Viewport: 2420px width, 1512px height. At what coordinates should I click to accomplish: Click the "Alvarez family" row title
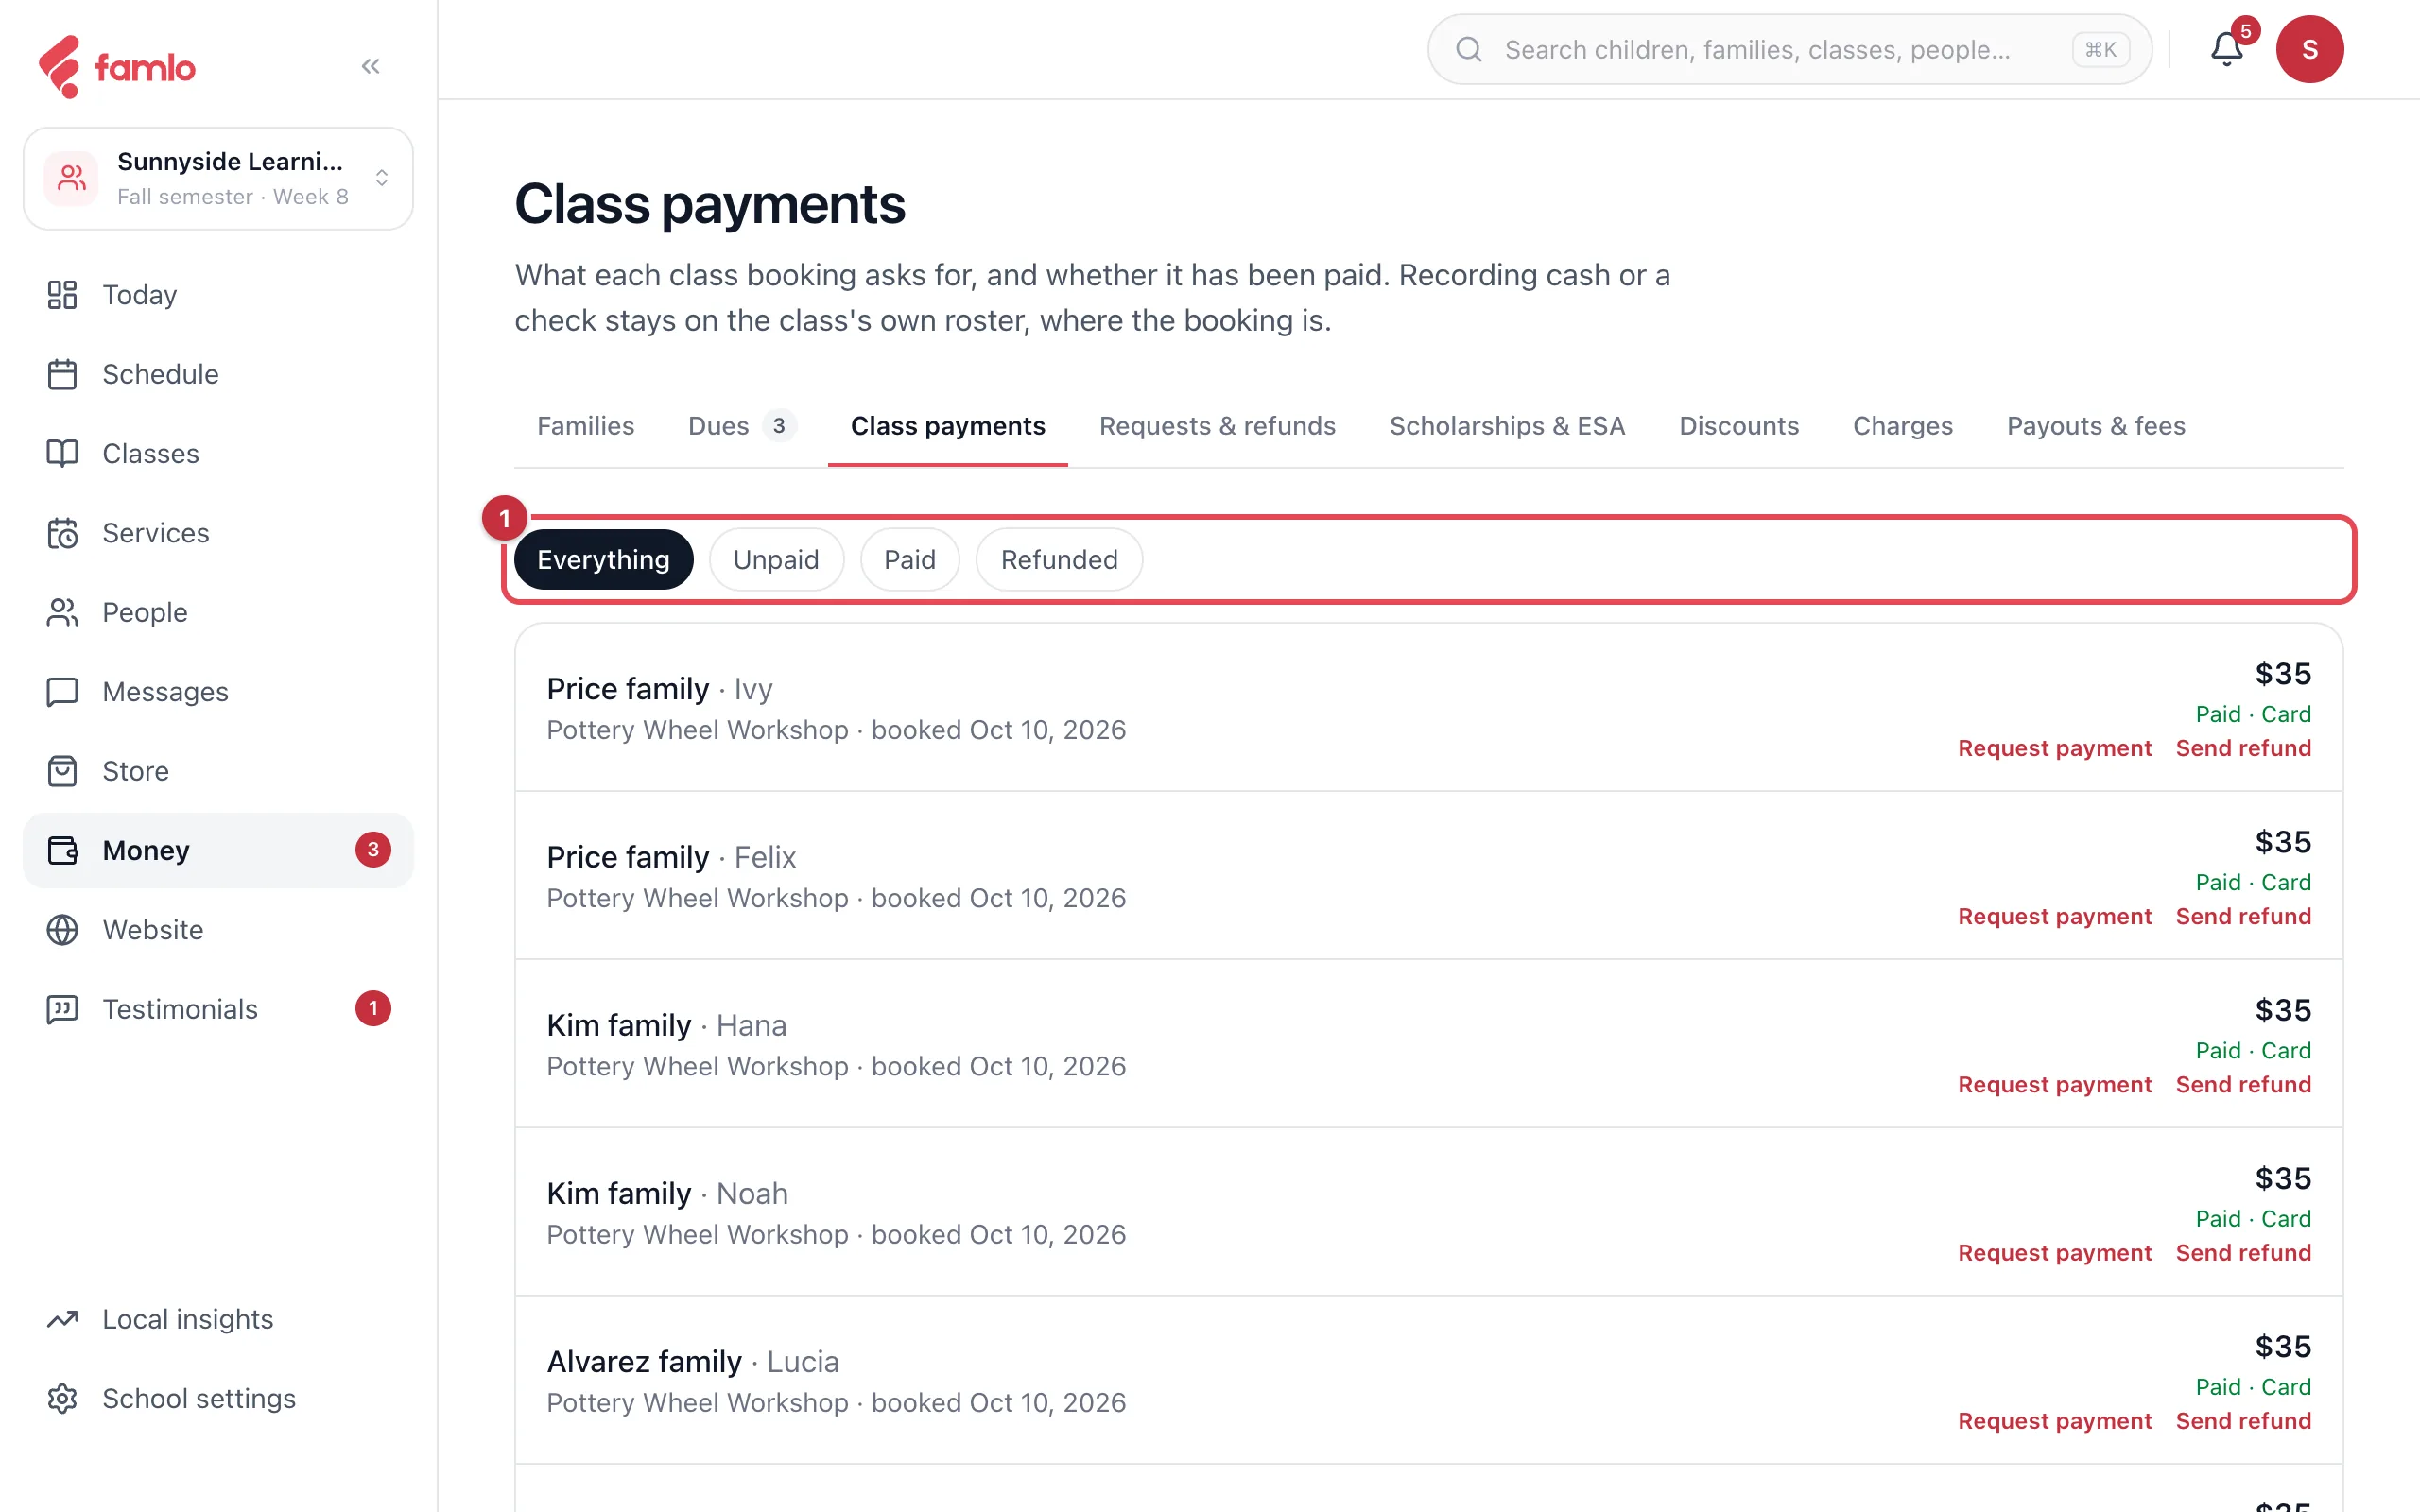point(644,1361)
